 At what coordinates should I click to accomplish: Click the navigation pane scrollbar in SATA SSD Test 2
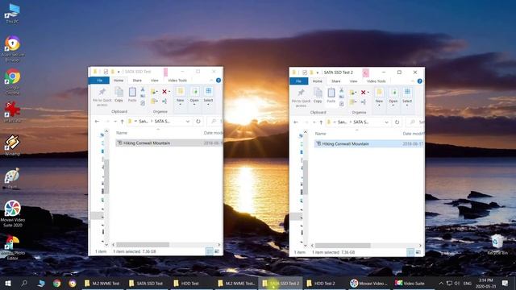pos(306,177)
